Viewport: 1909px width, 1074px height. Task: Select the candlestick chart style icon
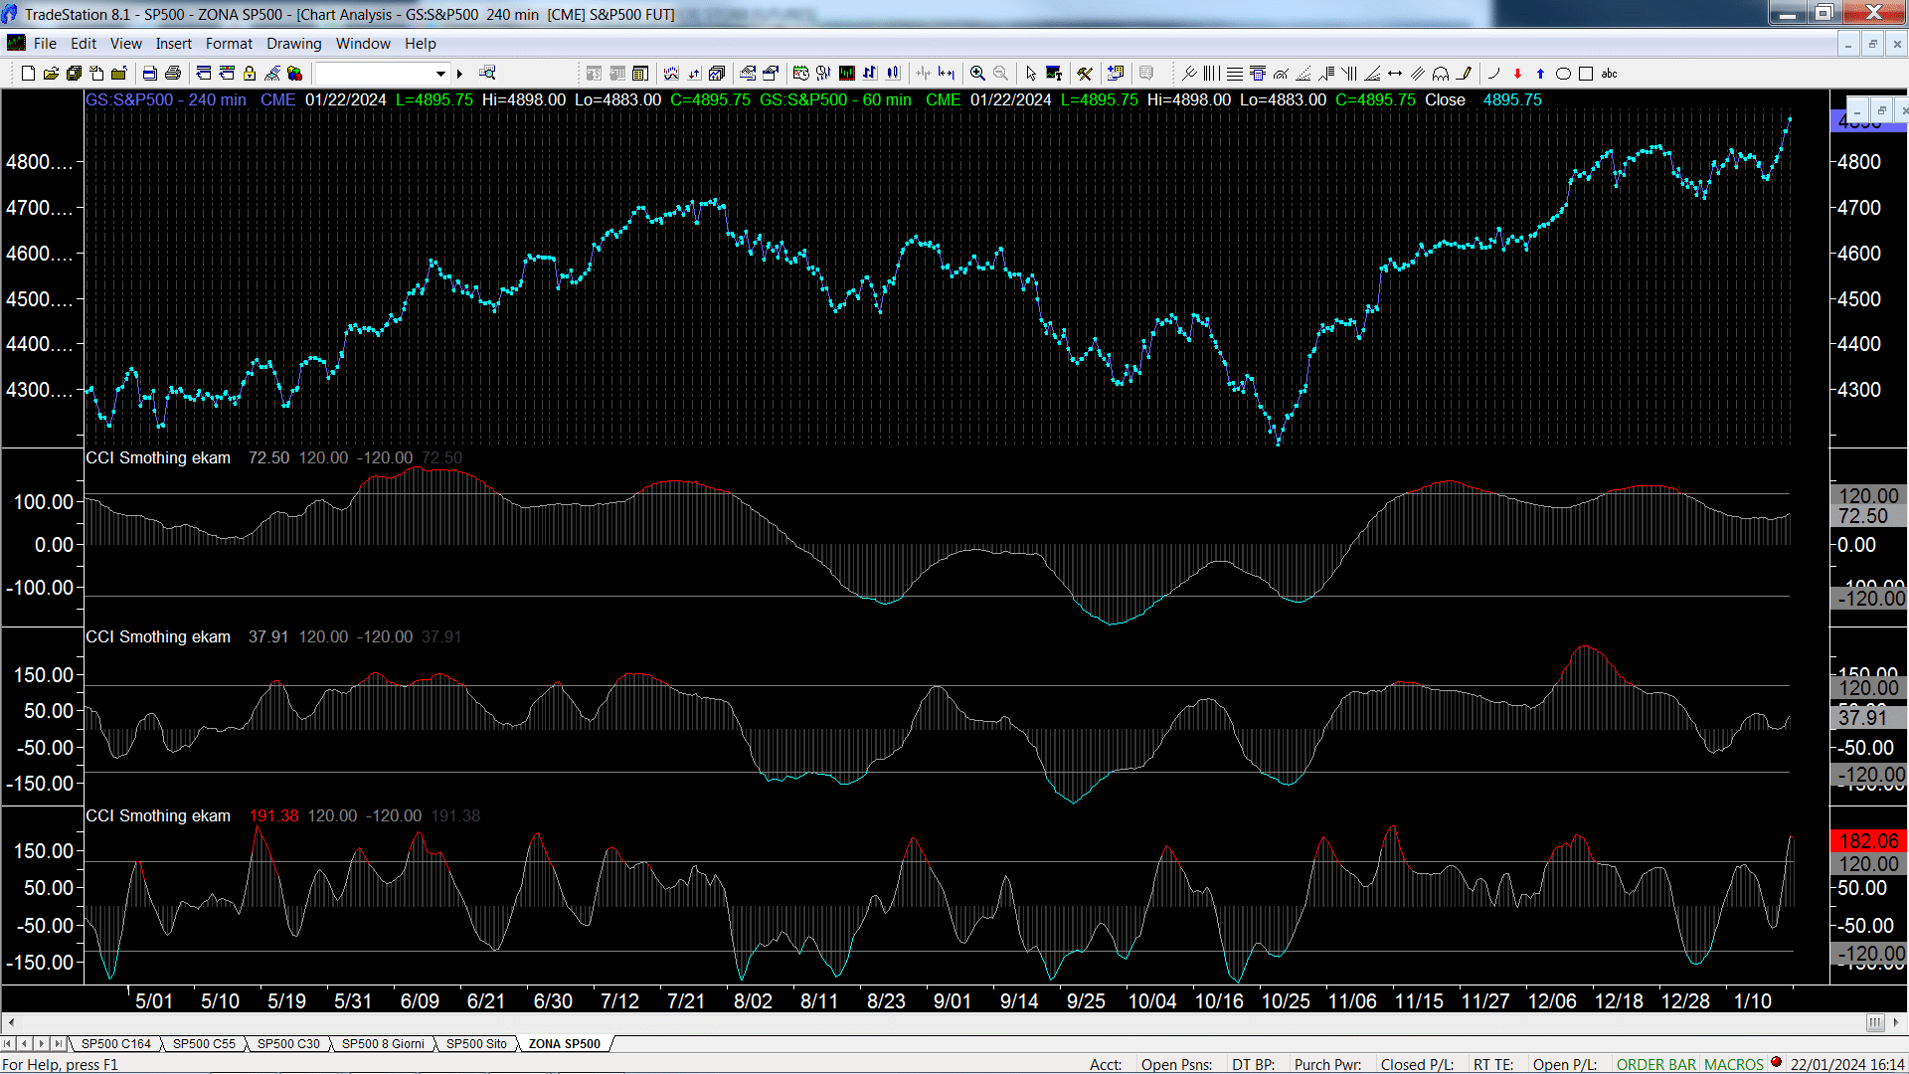[x=893, y=74]
